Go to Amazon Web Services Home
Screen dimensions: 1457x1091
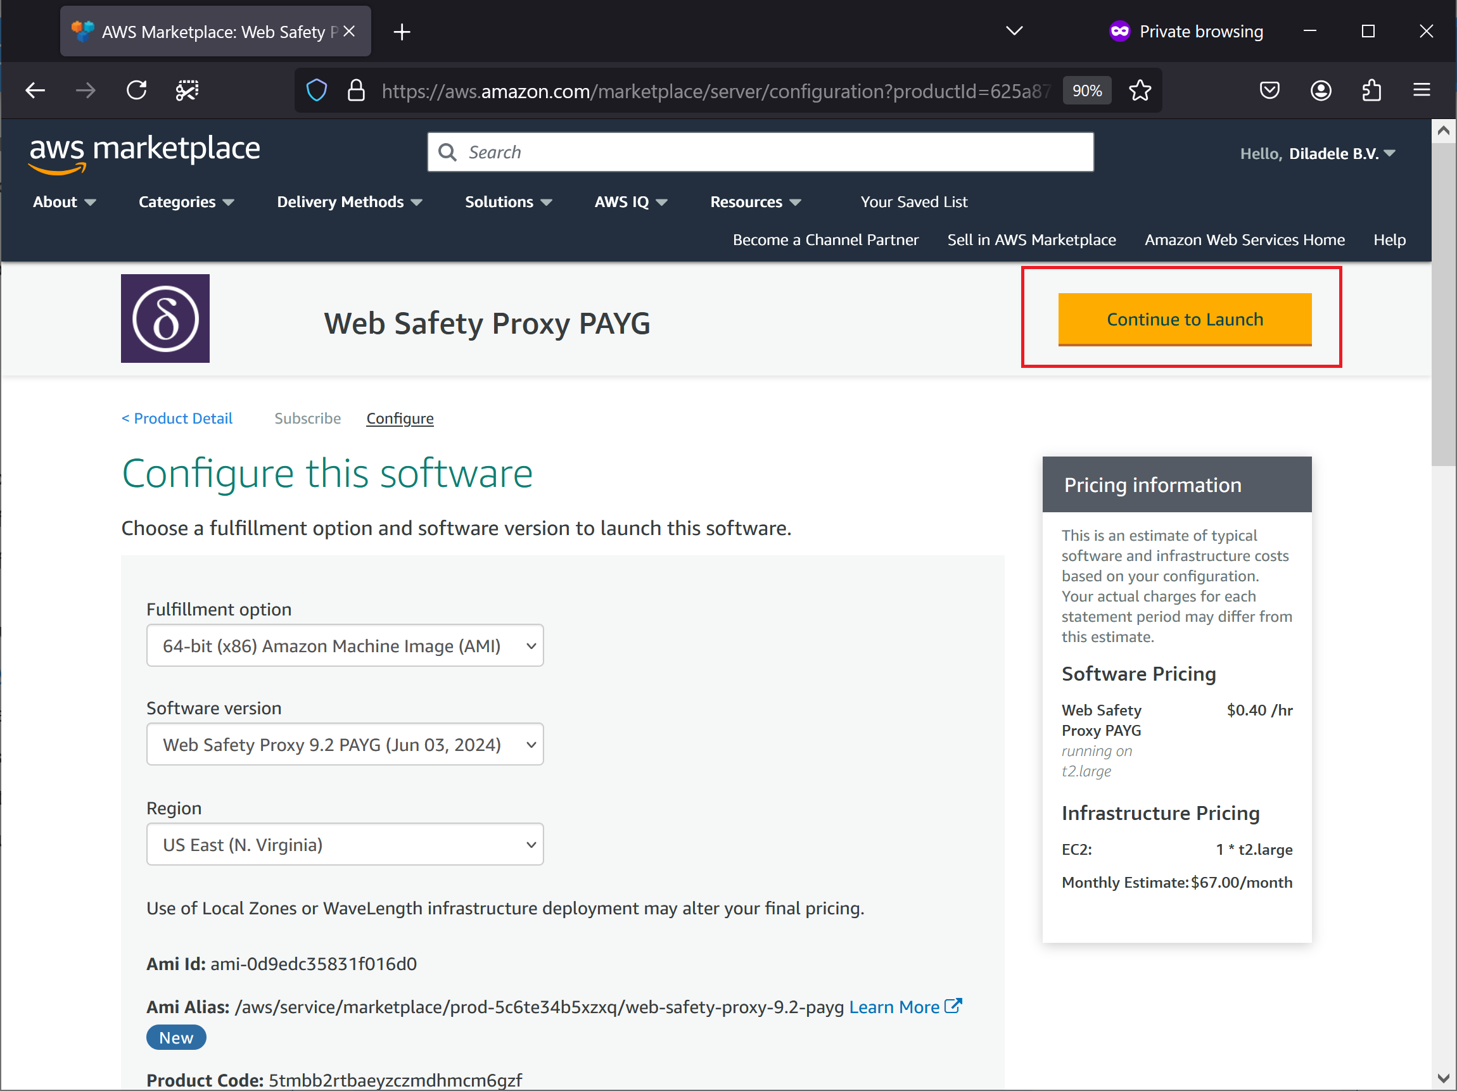1244,239
